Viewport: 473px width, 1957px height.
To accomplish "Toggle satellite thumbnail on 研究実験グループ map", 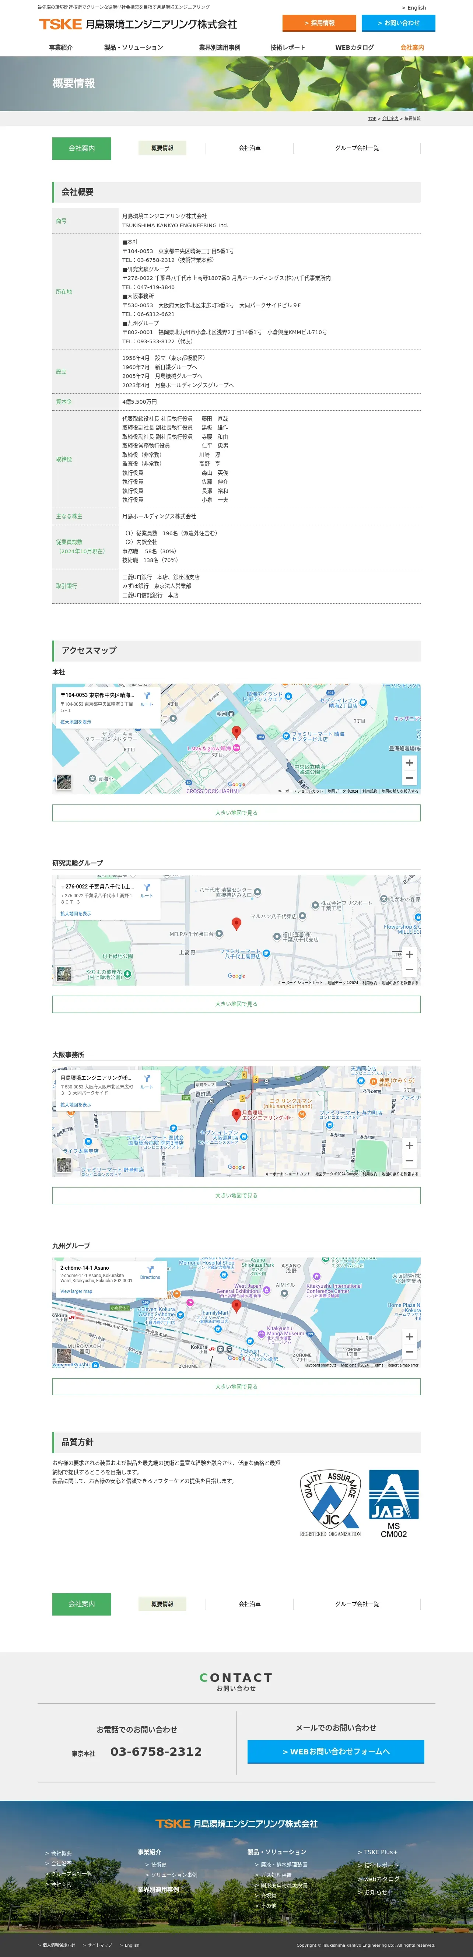I will 64,973.
